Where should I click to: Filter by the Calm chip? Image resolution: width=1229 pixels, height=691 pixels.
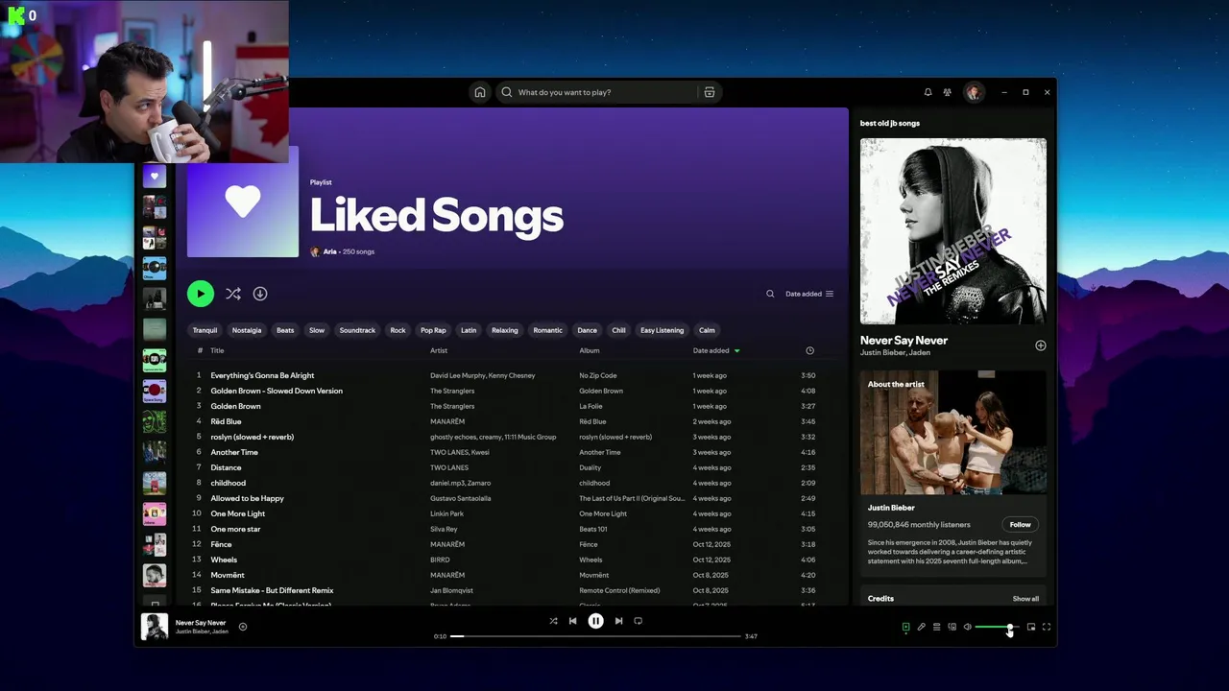707,330
